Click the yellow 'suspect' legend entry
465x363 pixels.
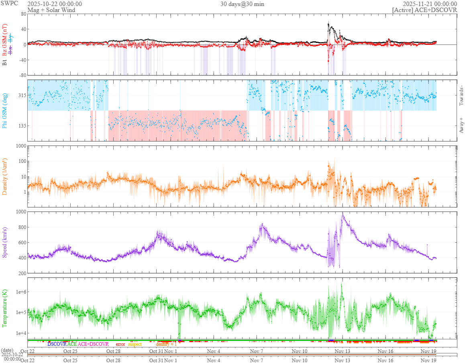point(135,344)
